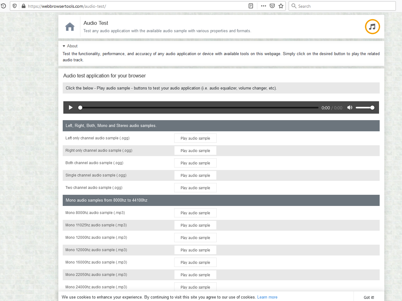Save page to Pocket icon

tap(272, 6)
